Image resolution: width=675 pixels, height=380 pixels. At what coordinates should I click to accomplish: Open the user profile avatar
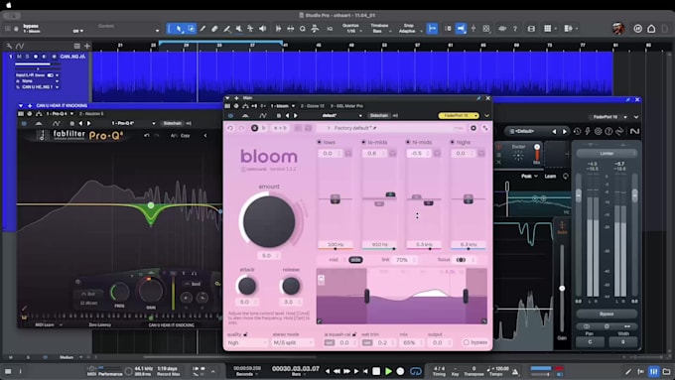pyautogui.click(x=618, y=29)
